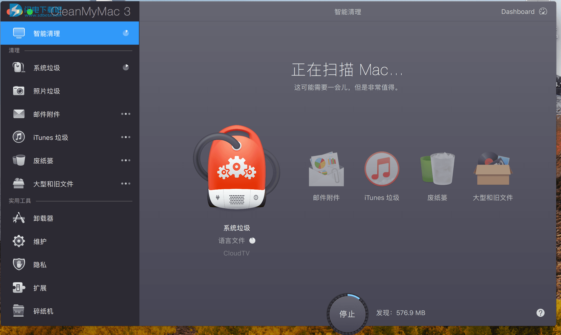Click the help question mark icon
Screen dimensions: 561x335
point(541,313)
